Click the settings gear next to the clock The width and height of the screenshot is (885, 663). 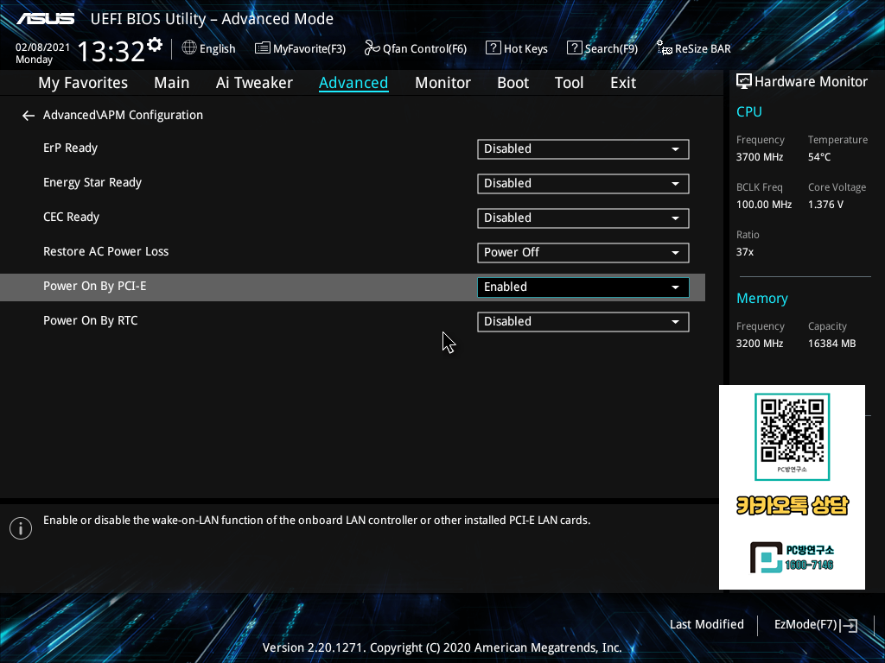click(x=155, y=45)
